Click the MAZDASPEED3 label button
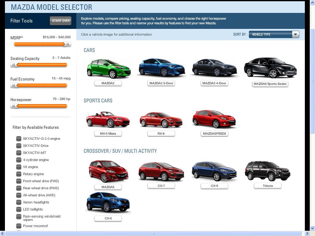 click(x=214, y=133)
